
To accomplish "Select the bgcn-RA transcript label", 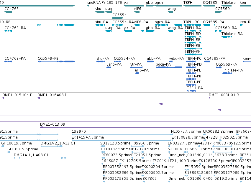I will point(162,22).
